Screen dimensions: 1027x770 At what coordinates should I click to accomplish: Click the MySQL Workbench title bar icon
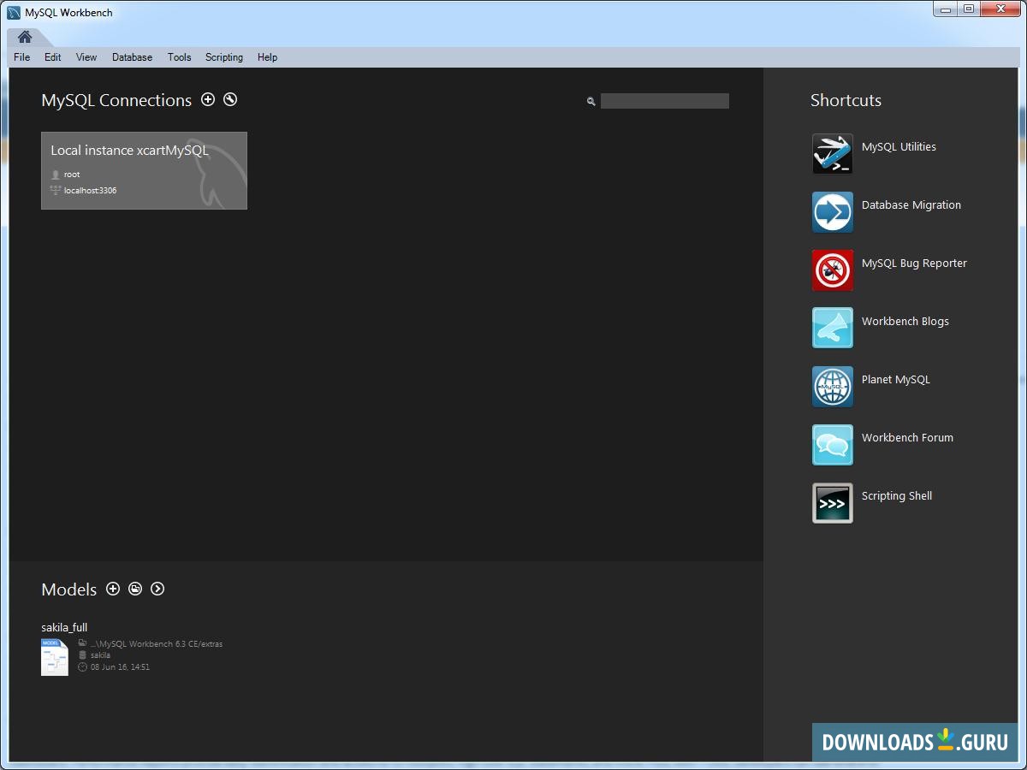point(14,13)
